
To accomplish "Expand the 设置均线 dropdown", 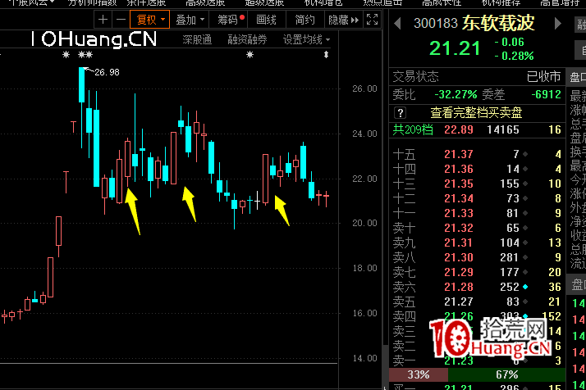I will (306, 39).
